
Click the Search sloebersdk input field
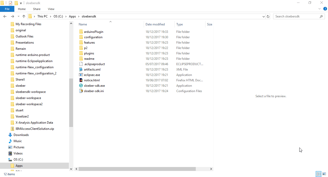click(x=296, y=16)
